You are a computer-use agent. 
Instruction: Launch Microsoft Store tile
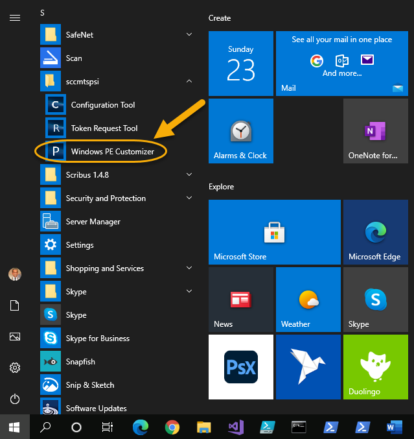(275, 231)
